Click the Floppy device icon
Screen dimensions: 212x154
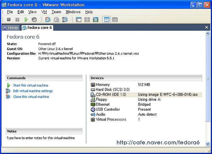coord(93,100)
